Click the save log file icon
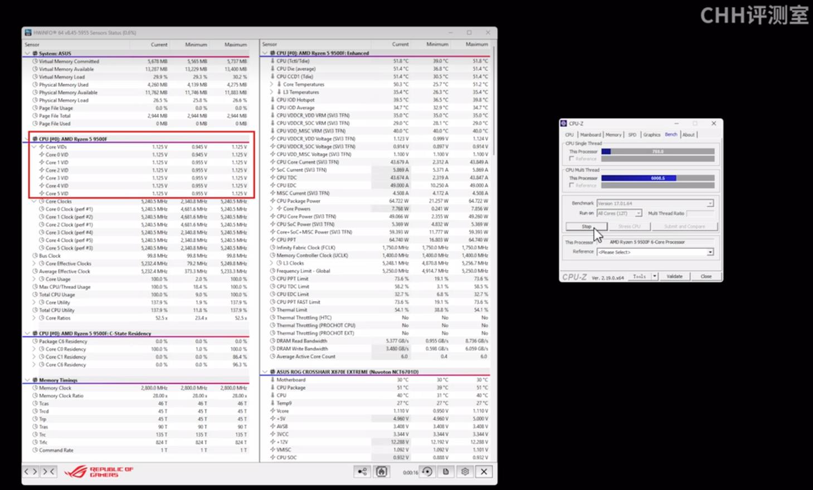 coord(446,472)
